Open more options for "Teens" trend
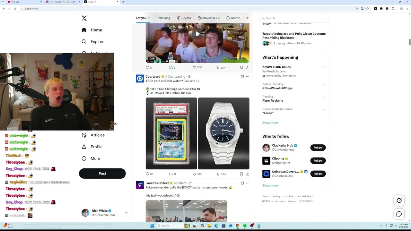Image resolution: width=411 pixels, height=231 pixels. point(324,110)
